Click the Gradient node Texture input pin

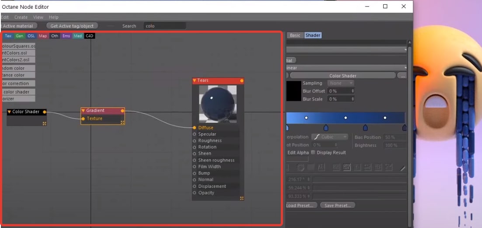83,119
